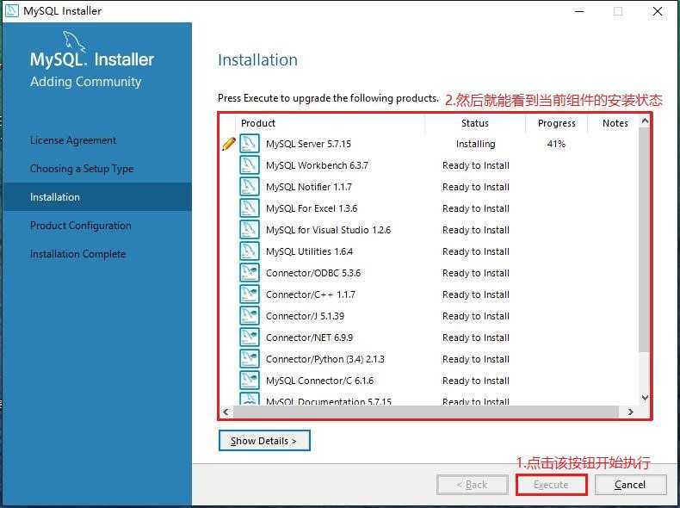Select the Connector/J 5.1.39 row text
The image size is (680, 508).
click(305, 316)
